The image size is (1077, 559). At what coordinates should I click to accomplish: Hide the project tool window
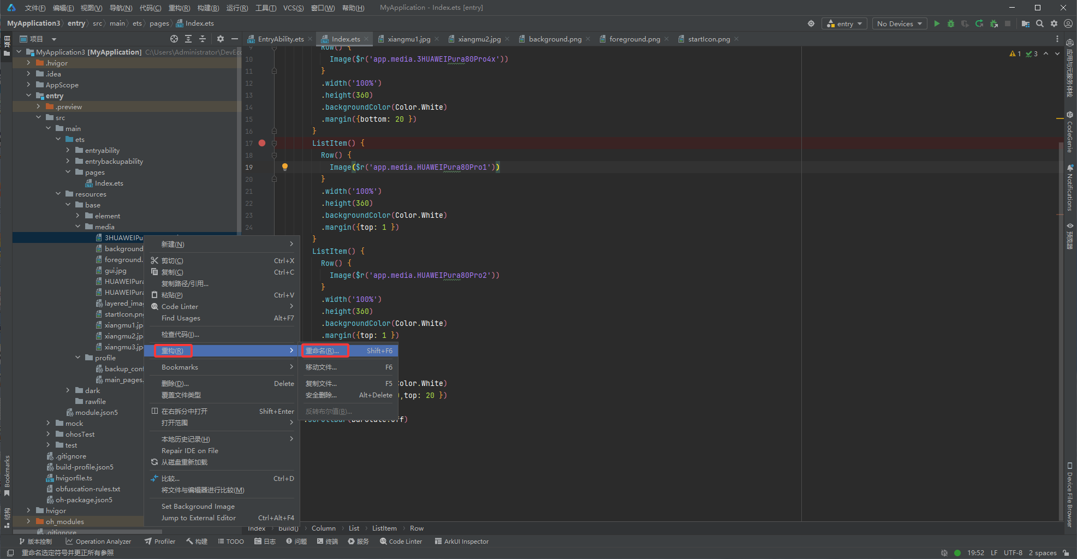[235, 39]
